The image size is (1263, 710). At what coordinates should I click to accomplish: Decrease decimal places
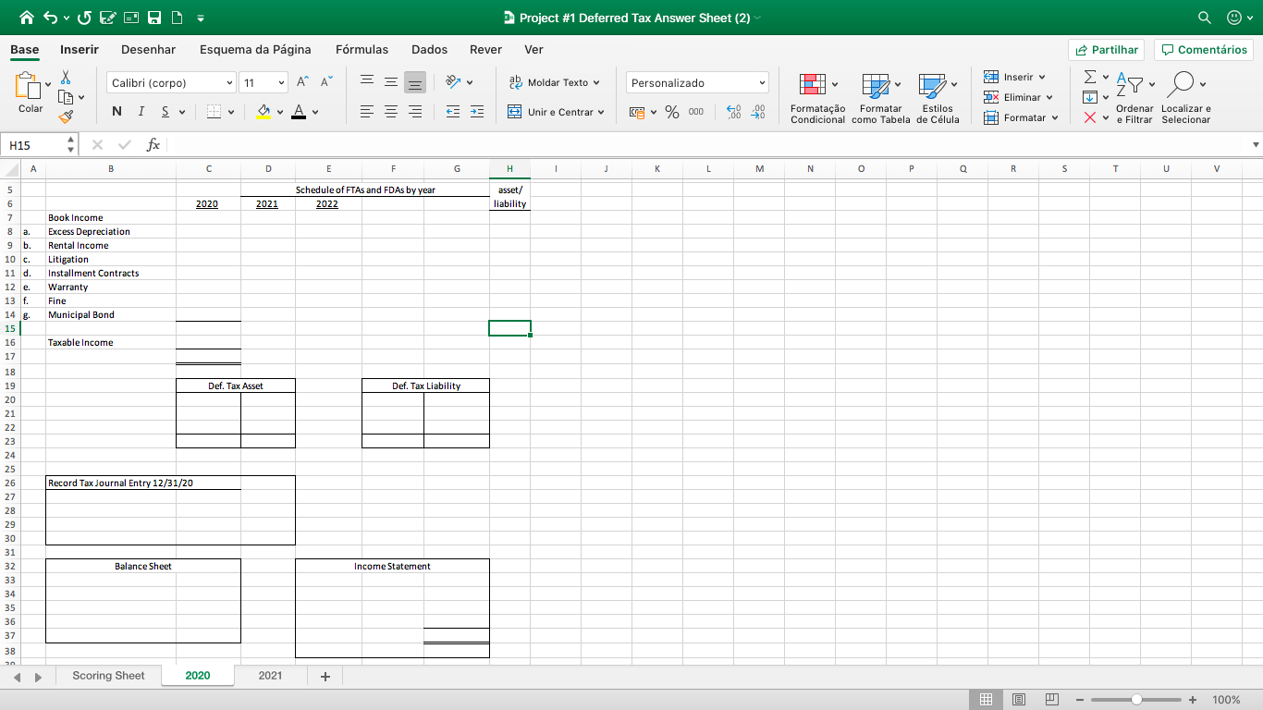point(759,112)
